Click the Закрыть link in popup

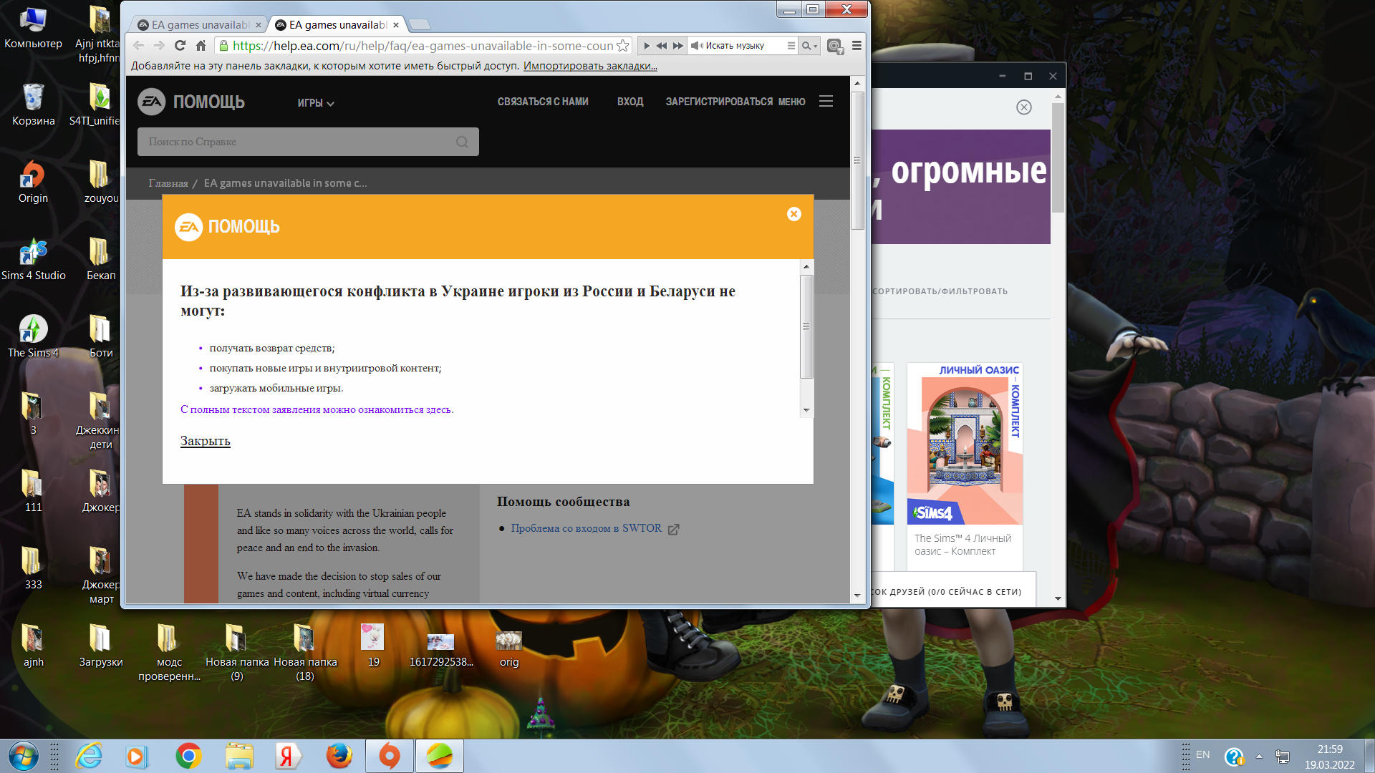[205, 441]
